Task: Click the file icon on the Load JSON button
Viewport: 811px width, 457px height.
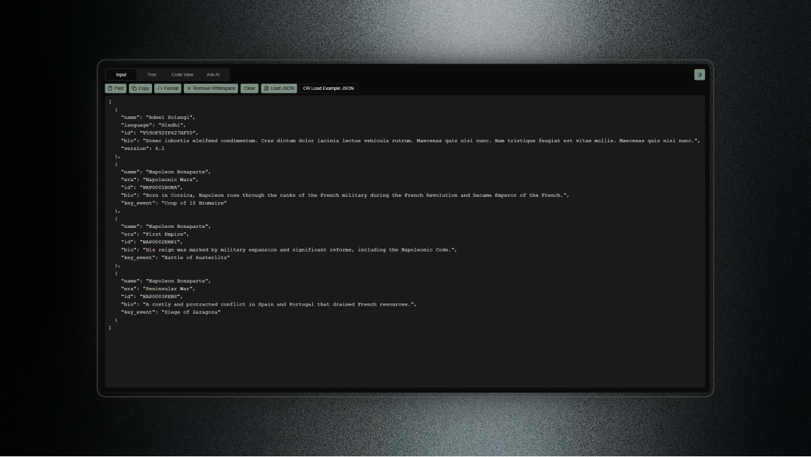Action: [x=266, y=88]
